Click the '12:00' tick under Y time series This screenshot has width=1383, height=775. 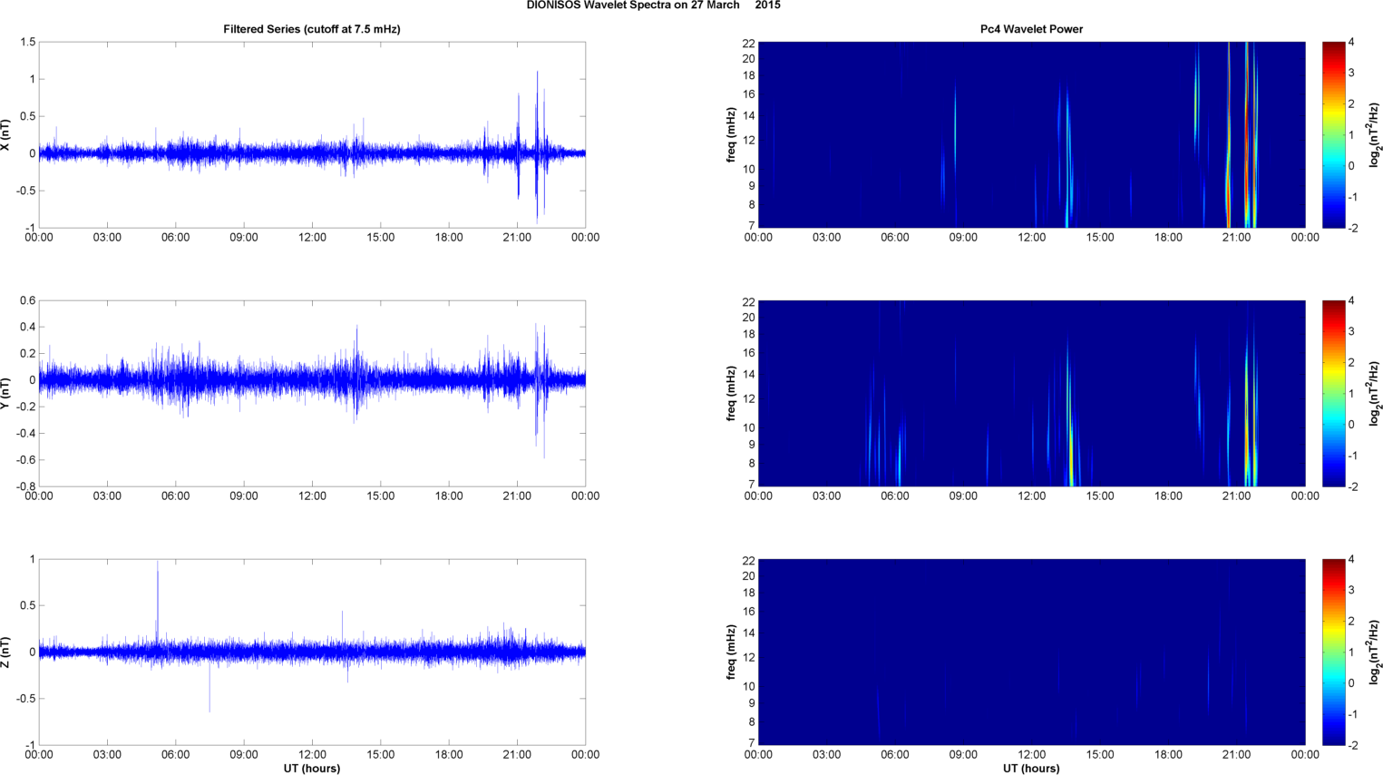pos(312,496)
